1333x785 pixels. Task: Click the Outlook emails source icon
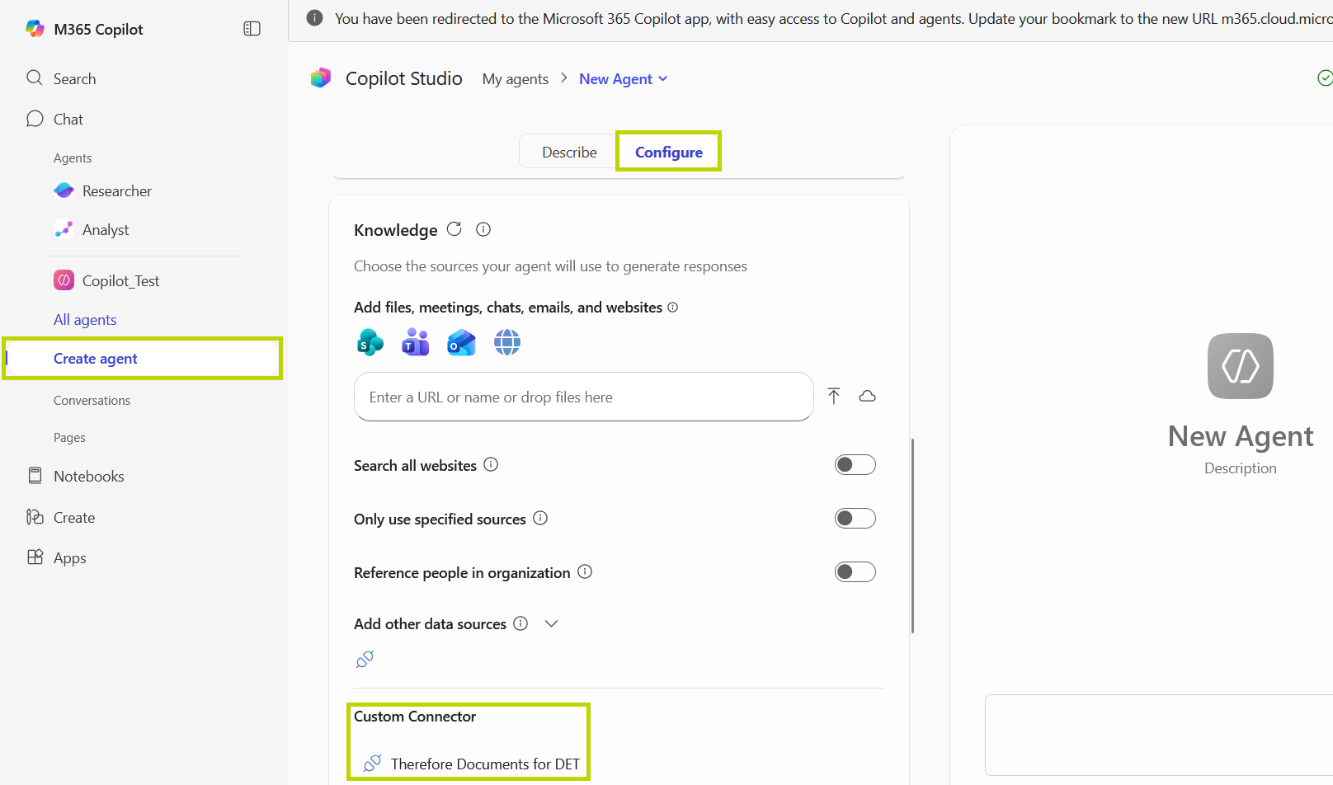pos(461,342)
